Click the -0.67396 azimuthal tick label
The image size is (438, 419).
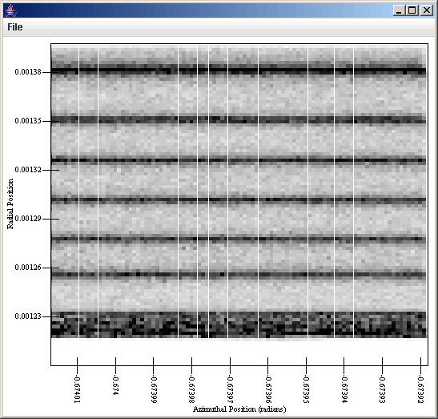click(x=268, y=389)
